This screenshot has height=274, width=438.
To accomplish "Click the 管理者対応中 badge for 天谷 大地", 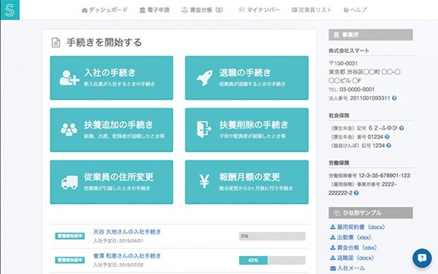I will 70,236.
